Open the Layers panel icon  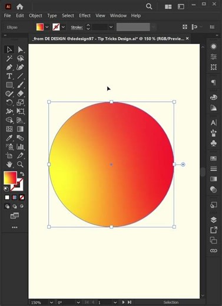coord(214,219)
